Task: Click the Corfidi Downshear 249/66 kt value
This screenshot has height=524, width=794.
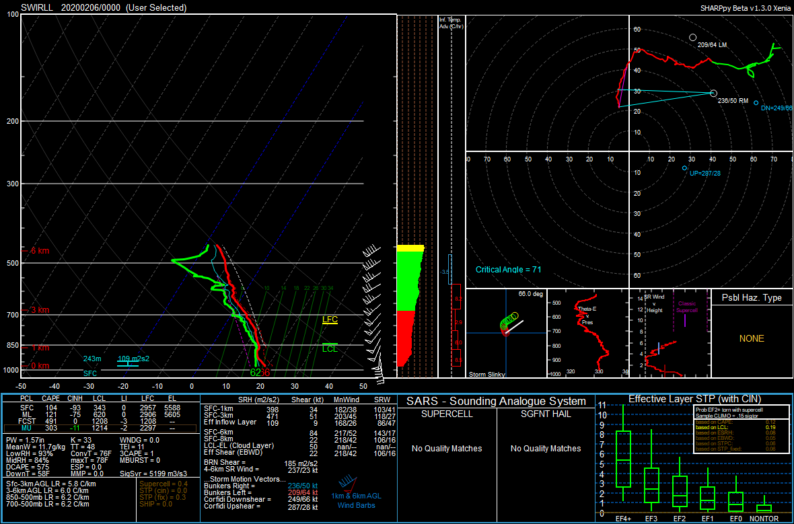Action: pos(301,499)
